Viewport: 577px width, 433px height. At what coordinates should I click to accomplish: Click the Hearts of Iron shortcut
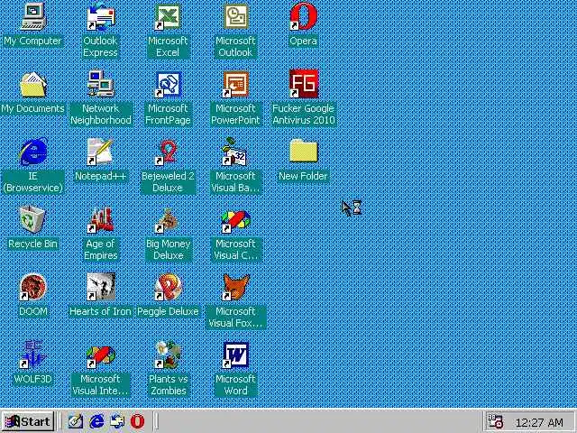100,287
